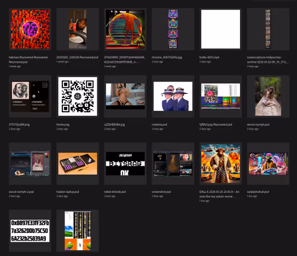
Task: Click the screenshot.psd file name
Action: [x=161, y=192]
